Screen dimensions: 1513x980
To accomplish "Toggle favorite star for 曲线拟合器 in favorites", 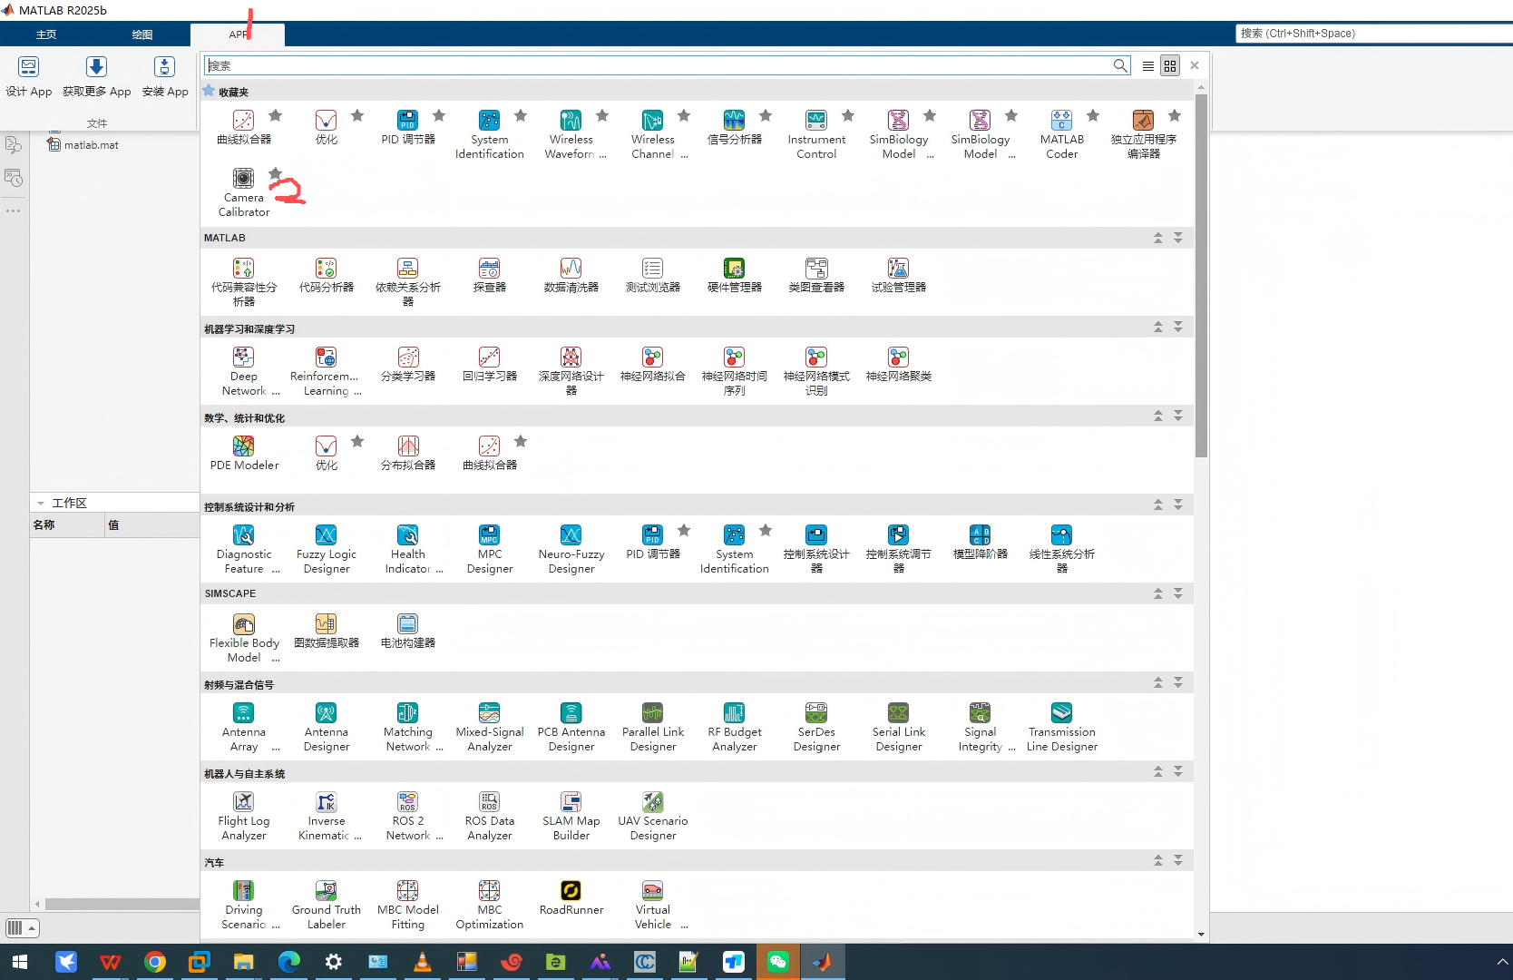I will click(x=276, y=115).
